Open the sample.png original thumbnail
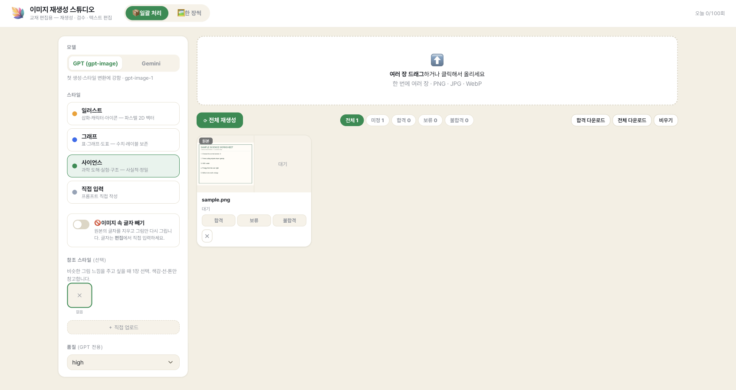Image resolution: width=736 pixels, height=390 pixels. tap(226, 164)
